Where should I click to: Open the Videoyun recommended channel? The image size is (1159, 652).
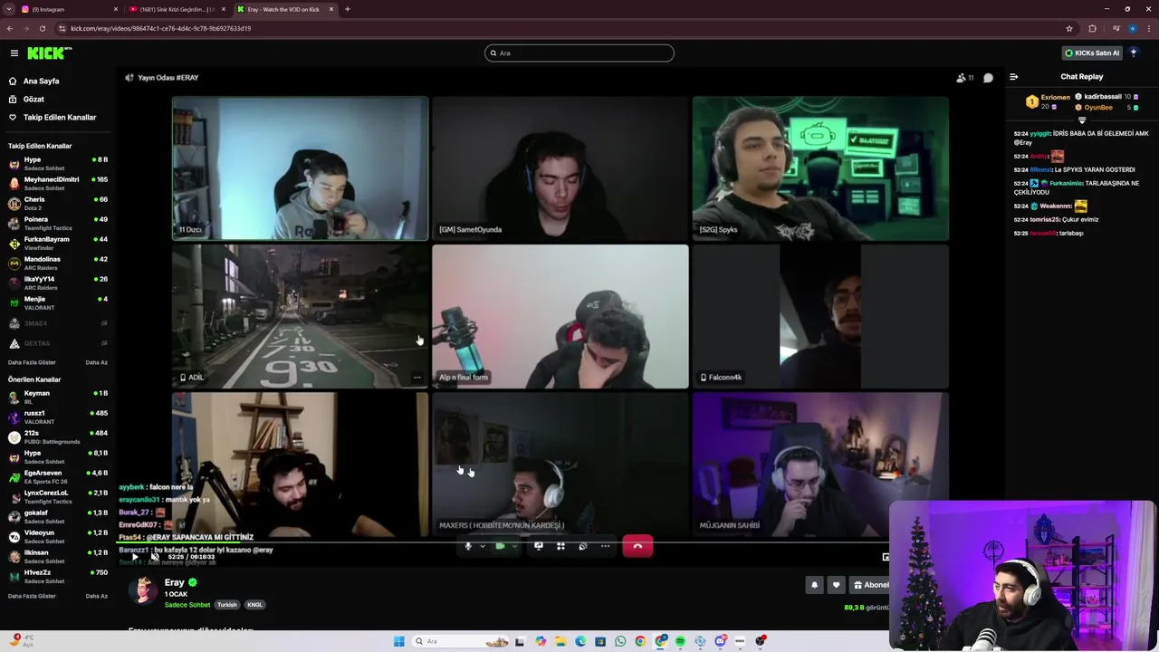[58, 536]
